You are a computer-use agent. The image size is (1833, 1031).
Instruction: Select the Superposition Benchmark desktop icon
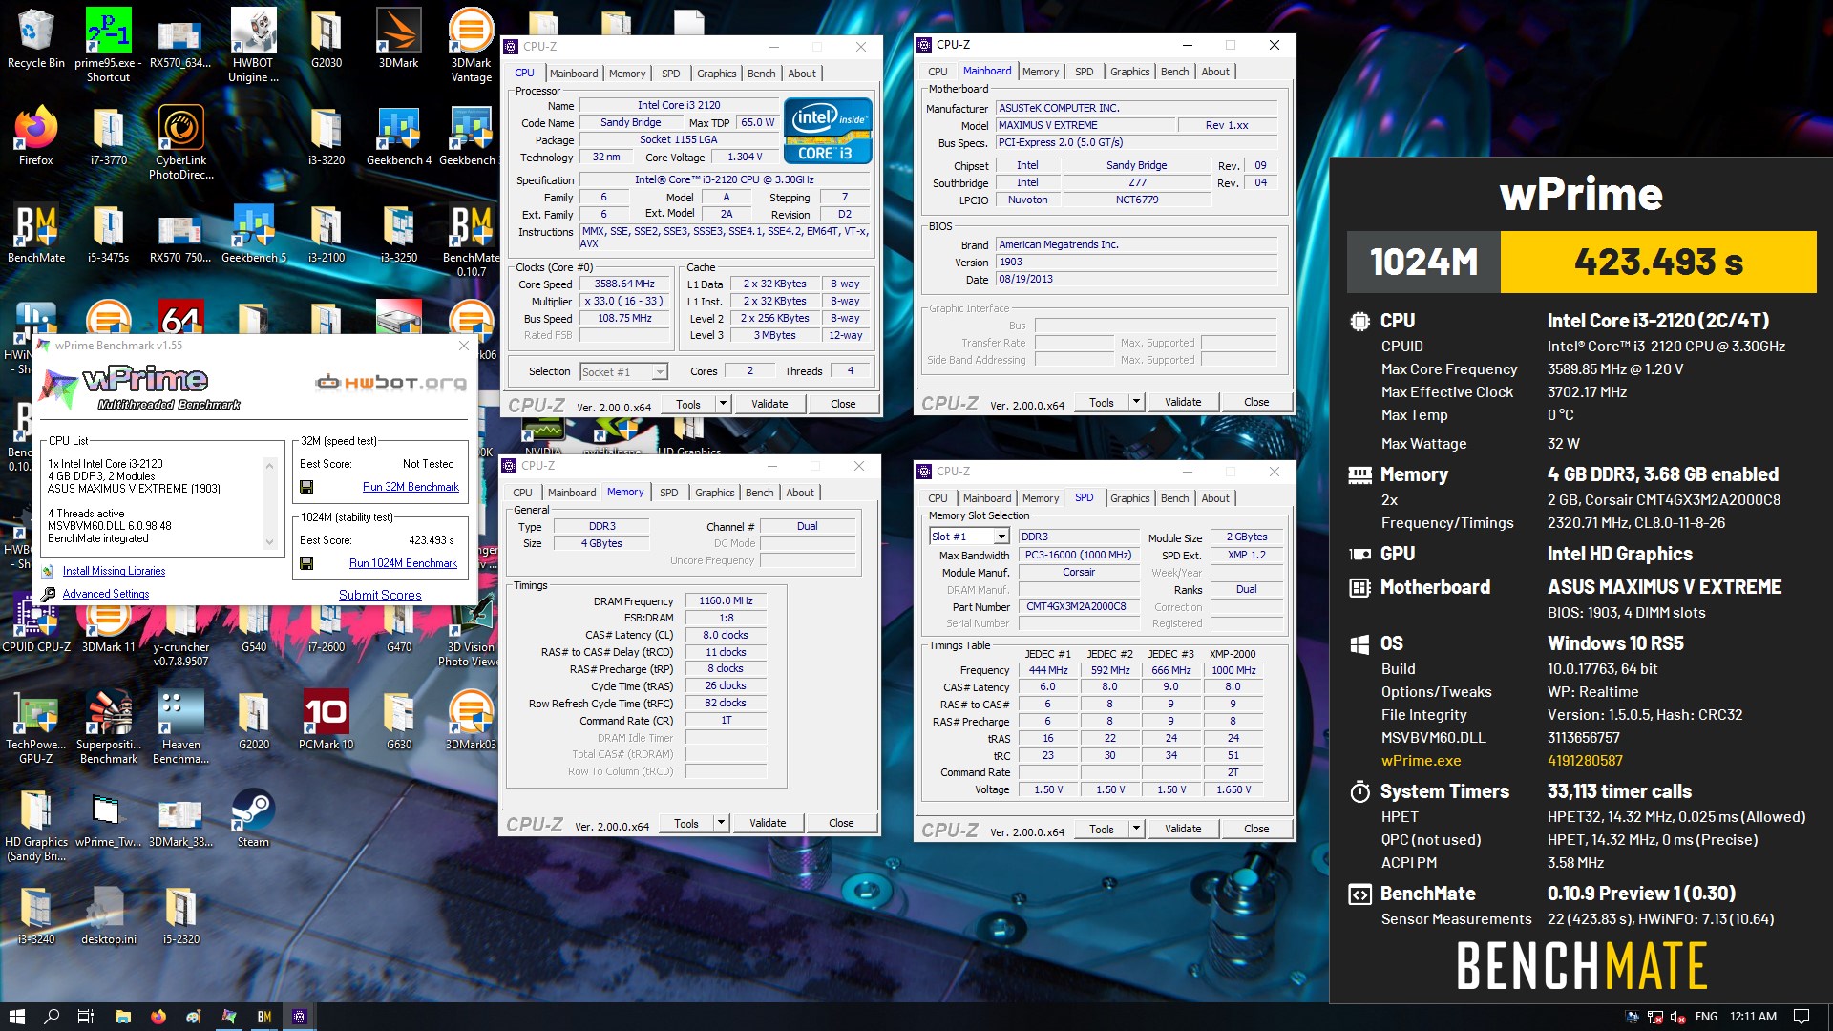[x=108, y=727]
